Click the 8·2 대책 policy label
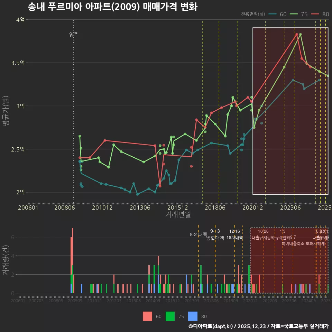Image resolution: width=332 pixels, height=332 pixels. (198, 234)
